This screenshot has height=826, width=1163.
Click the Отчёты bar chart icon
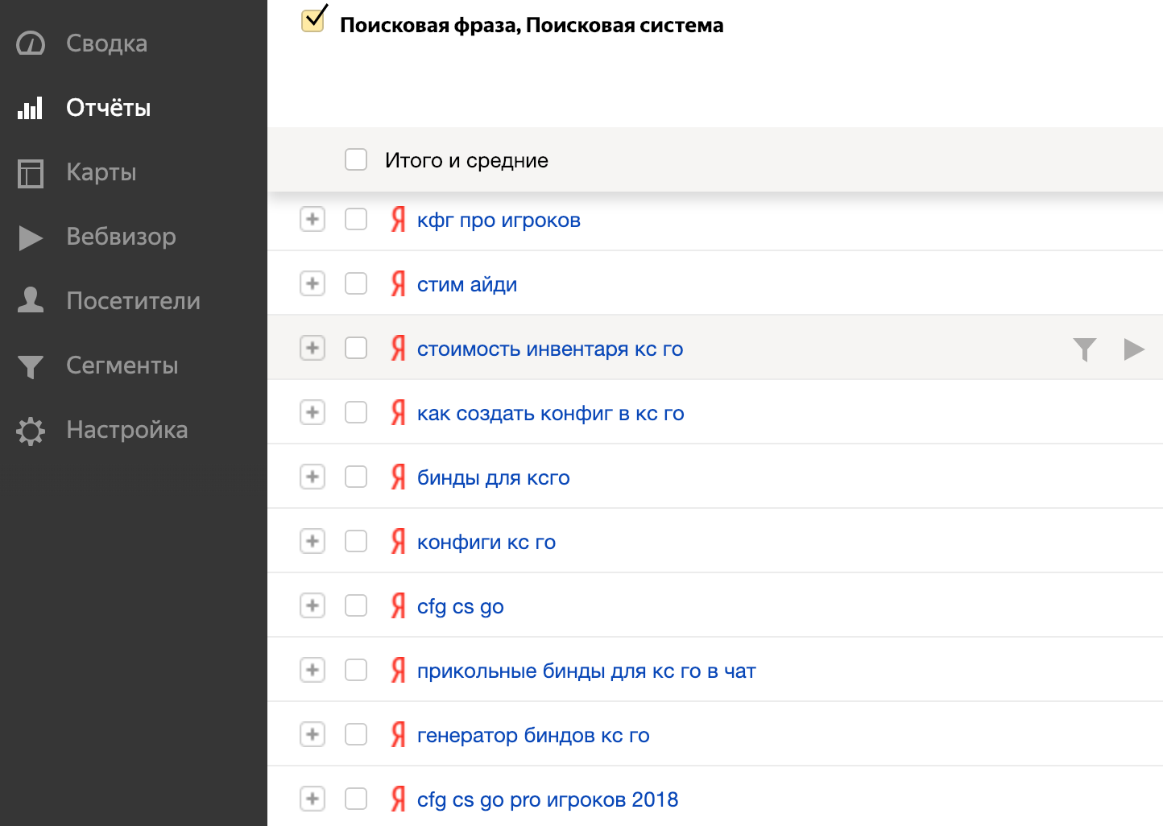(x=31, y=108)
